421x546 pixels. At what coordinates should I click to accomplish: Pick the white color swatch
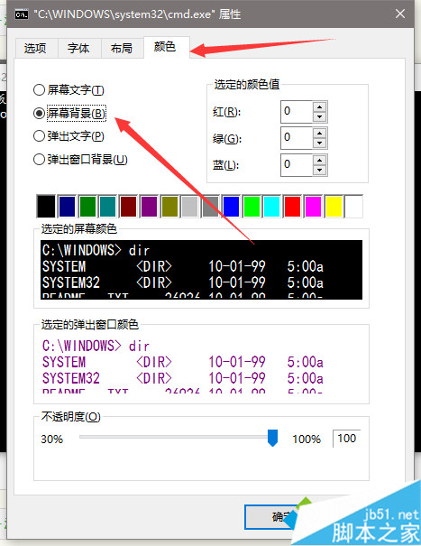[x=354, y=206]
